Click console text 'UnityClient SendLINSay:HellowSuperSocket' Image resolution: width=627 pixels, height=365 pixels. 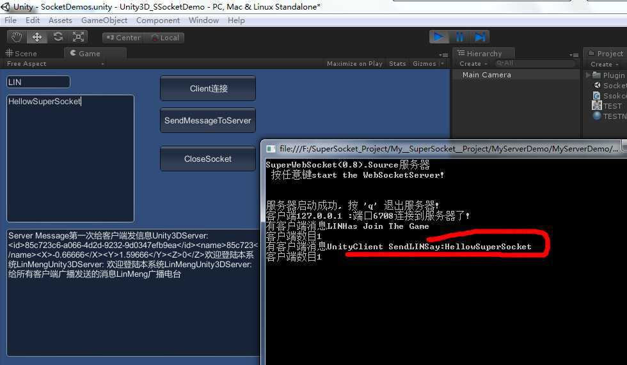click(429, 246)
